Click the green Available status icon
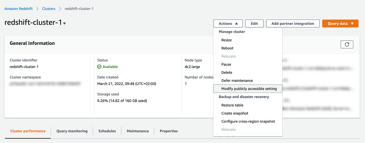Viewport: 365px width, 143px height. pos(99,67)
